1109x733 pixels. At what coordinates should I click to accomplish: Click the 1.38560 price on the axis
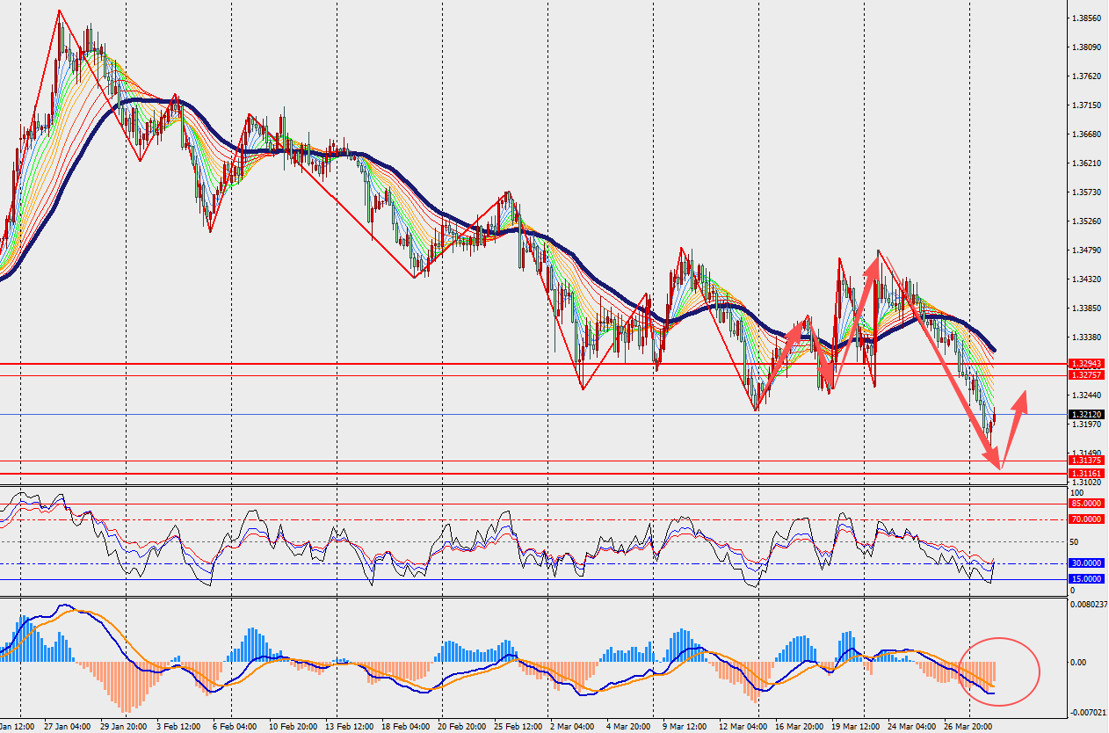(x=1088, y=18)
